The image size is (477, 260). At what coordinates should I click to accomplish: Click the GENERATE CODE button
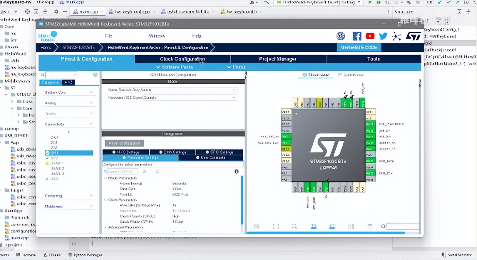click(359, 47)
